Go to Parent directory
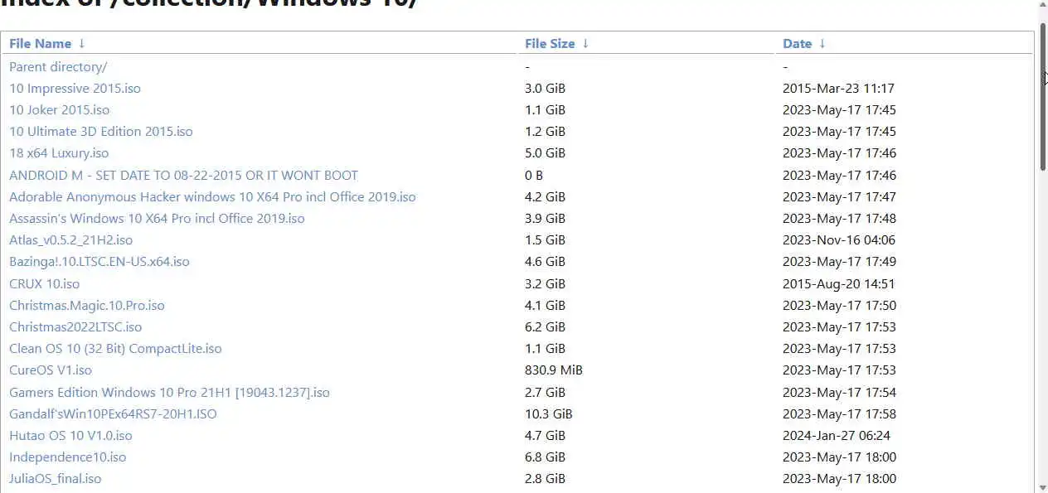Screen dimensions: 1048x493 [58, 67]
